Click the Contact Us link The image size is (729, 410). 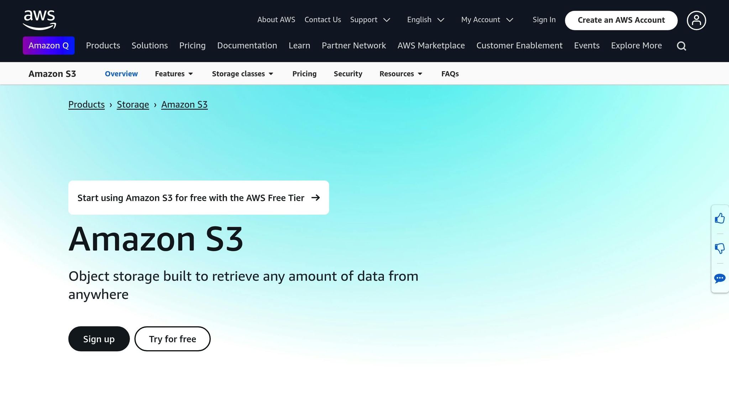tap(322, 20)
